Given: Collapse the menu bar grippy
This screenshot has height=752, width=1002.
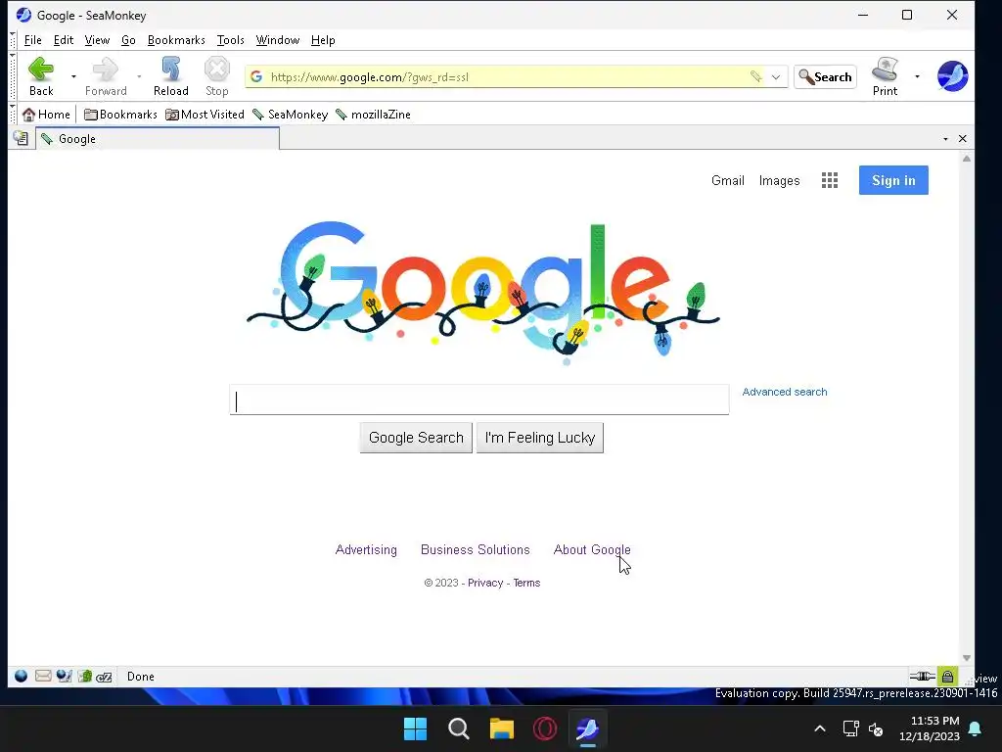Looking at the screenshot, I should 12,39.
